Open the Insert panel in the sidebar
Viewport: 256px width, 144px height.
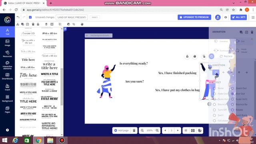[x=7, y=87]
